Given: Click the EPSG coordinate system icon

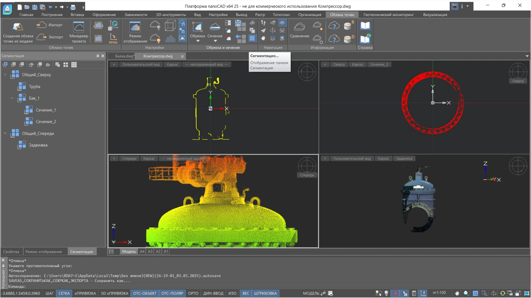Looking at the screenshot, I should click(113, 38).
